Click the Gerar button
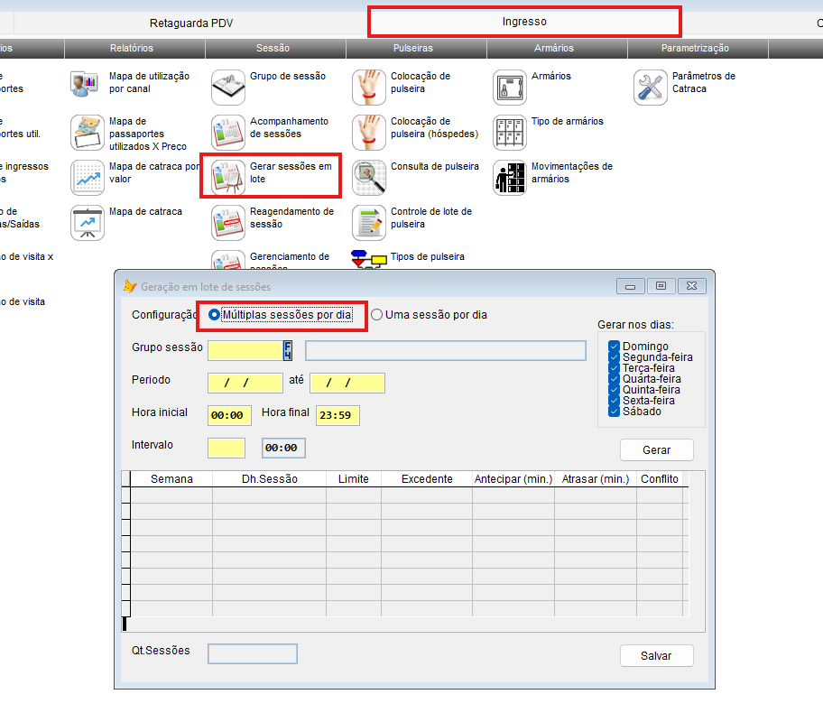This screenshot has width=823, height=722. coord(656,449)
